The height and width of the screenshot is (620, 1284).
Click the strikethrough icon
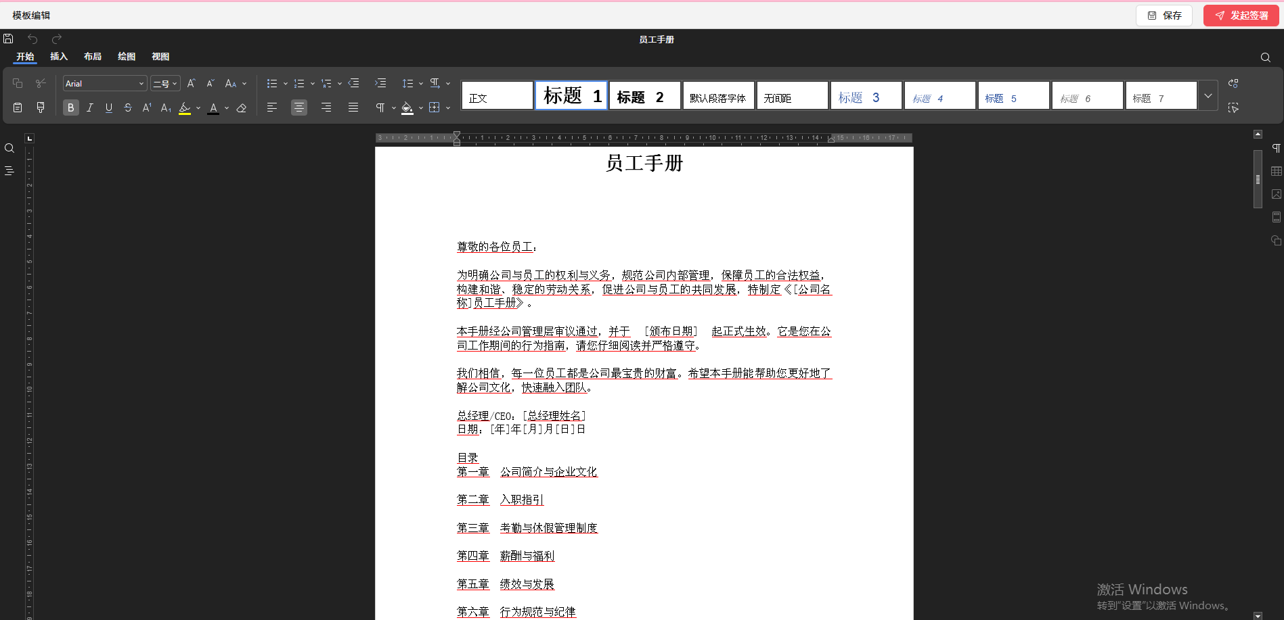(128, 108)
